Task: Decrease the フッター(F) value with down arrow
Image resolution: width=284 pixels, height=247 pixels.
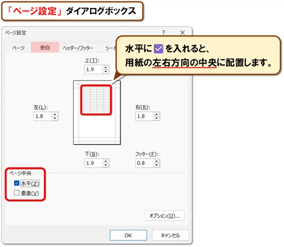Action: click(x=157, y=165)
